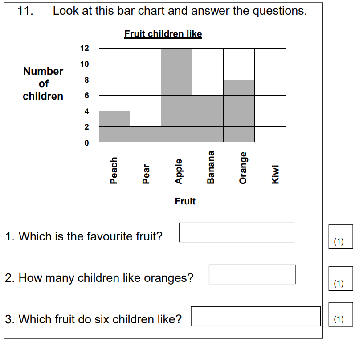Click the answer box for favourite fruit
The height and width of the screenshot is (342, 355).
[237, 232]
